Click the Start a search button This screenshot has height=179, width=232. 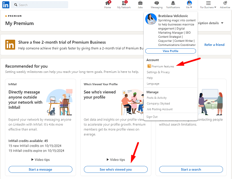pos(191,169)
